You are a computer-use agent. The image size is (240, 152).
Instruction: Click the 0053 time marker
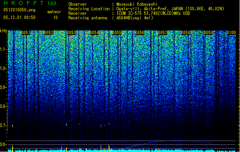(x=71, y=33)
